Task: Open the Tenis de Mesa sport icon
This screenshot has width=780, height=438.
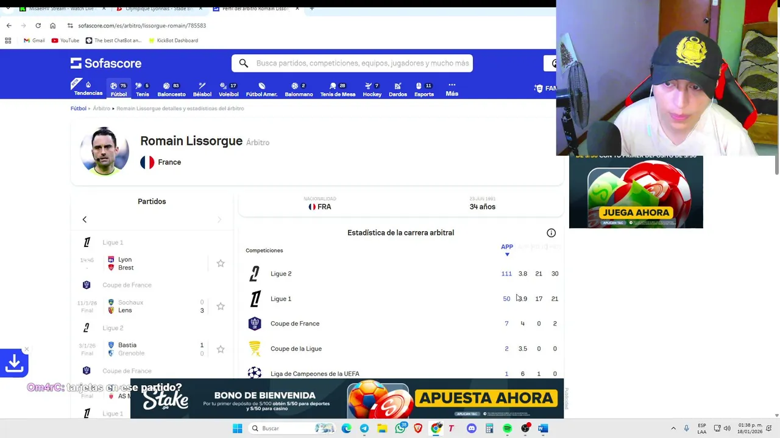Action: pos(338,89)
